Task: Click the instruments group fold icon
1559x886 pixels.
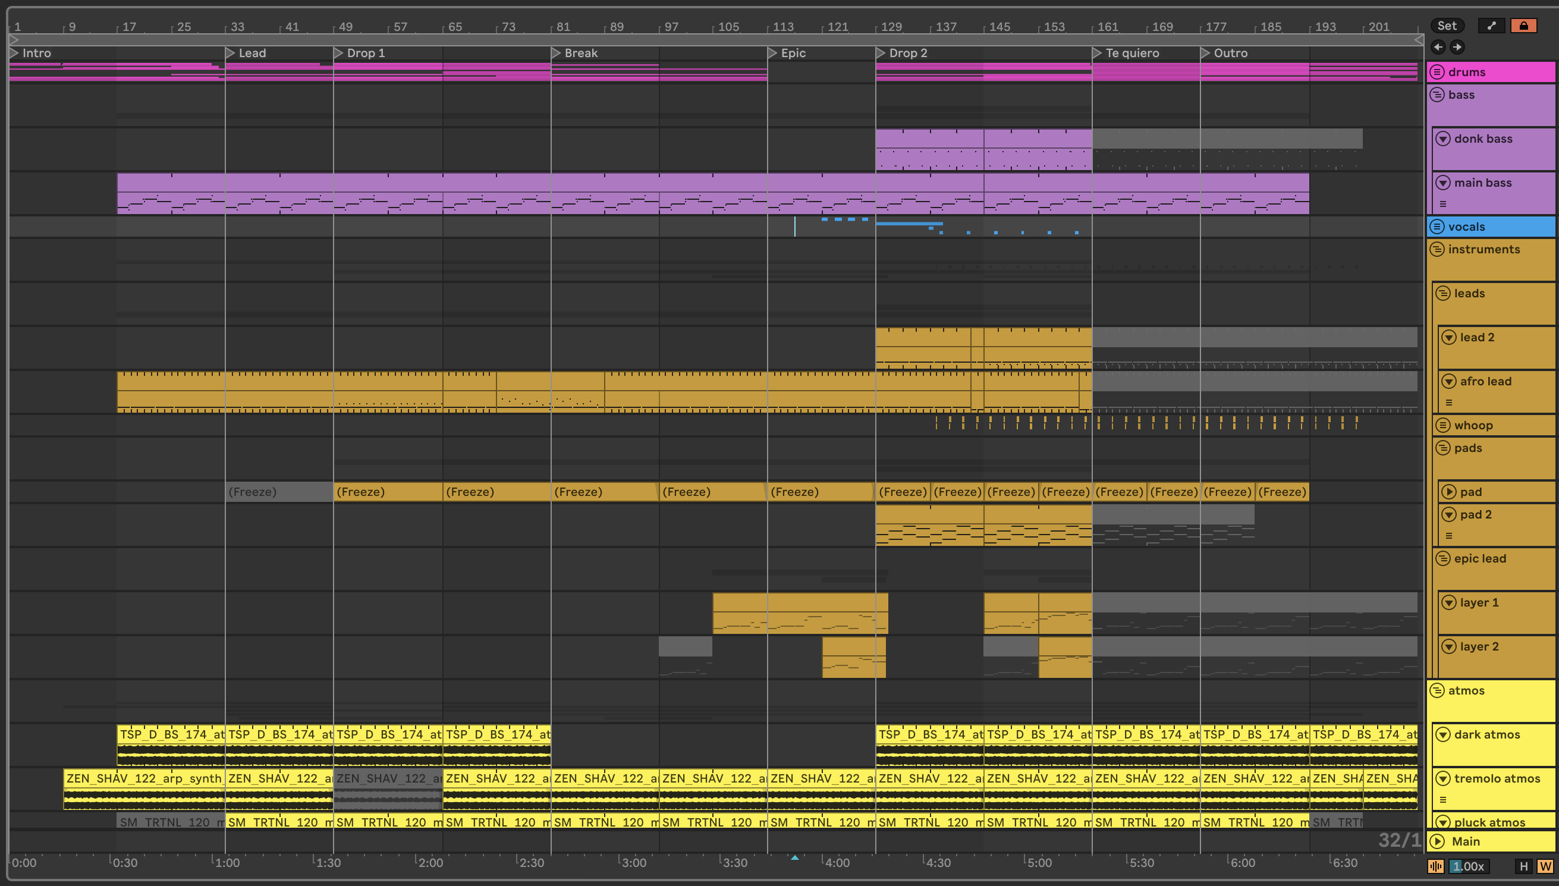Action: (x=1437, y=249)
